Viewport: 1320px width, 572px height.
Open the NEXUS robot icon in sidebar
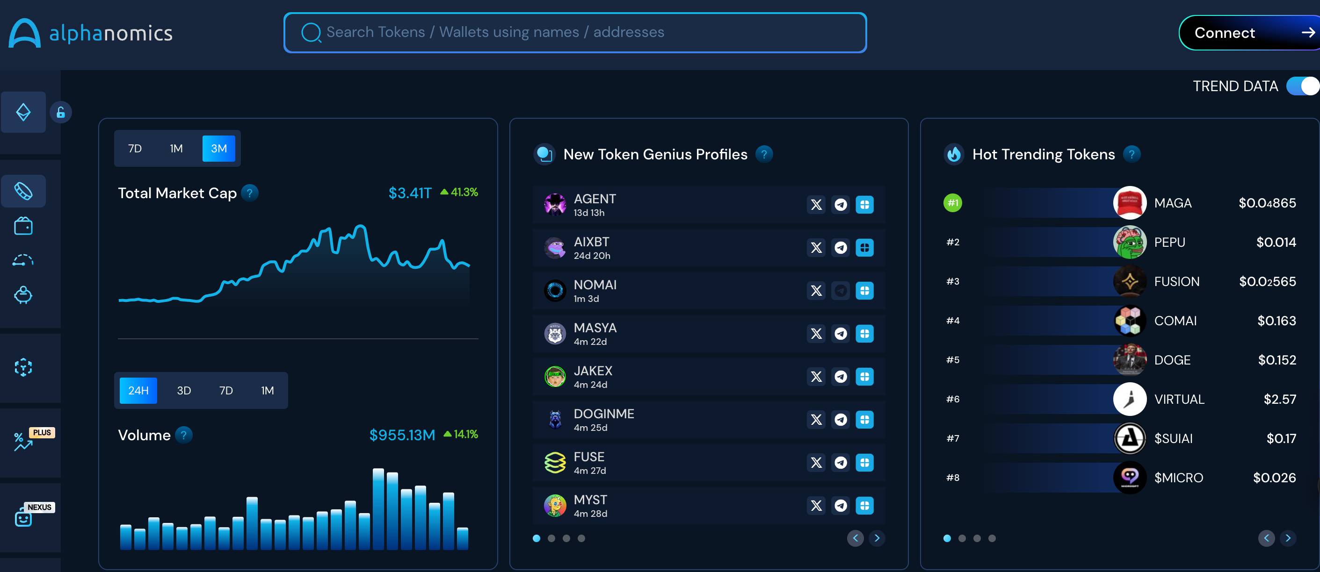tap(23, 518)
